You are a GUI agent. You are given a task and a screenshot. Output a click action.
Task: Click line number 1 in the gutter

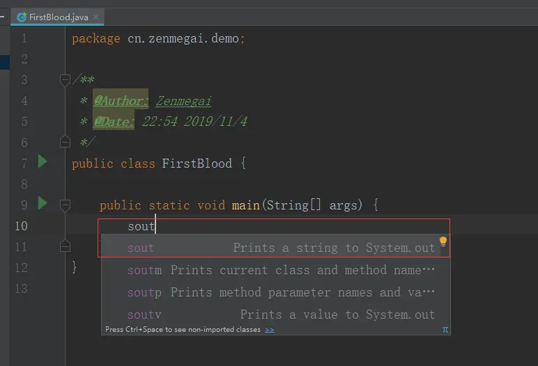(x=24, y=38)
